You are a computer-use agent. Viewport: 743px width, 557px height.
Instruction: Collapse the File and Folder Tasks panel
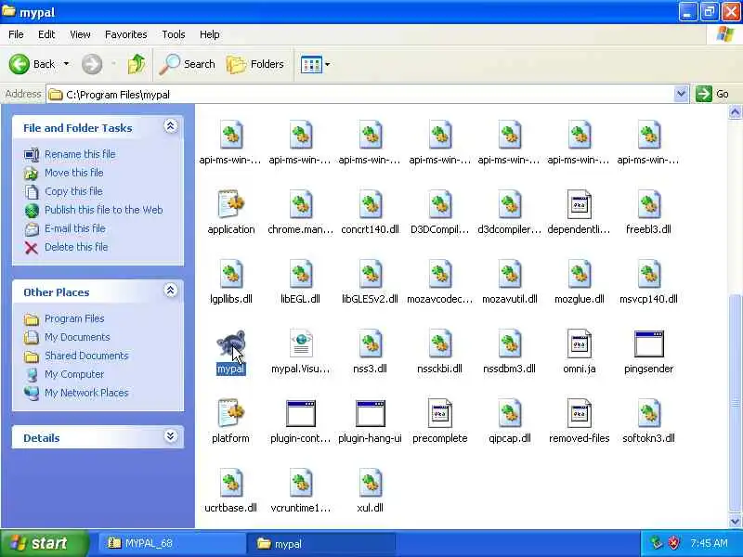click(x=171, y=126)
